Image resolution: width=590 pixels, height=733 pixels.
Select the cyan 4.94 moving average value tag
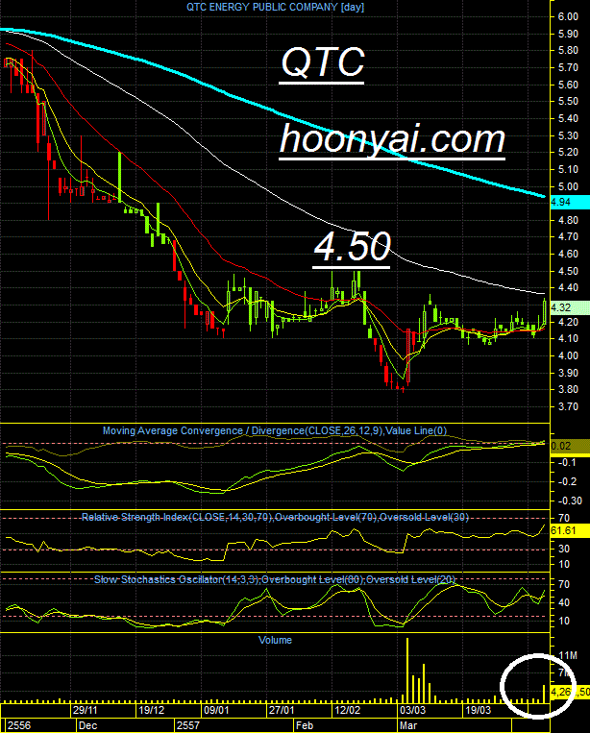pos(570,203)
